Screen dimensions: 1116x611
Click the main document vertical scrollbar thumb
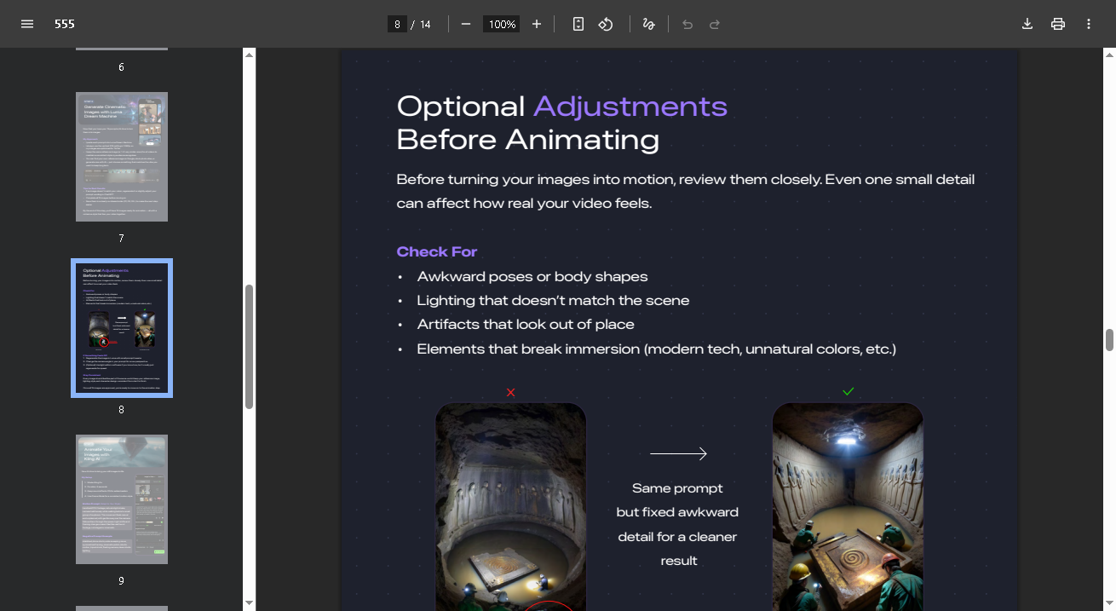1109,339
